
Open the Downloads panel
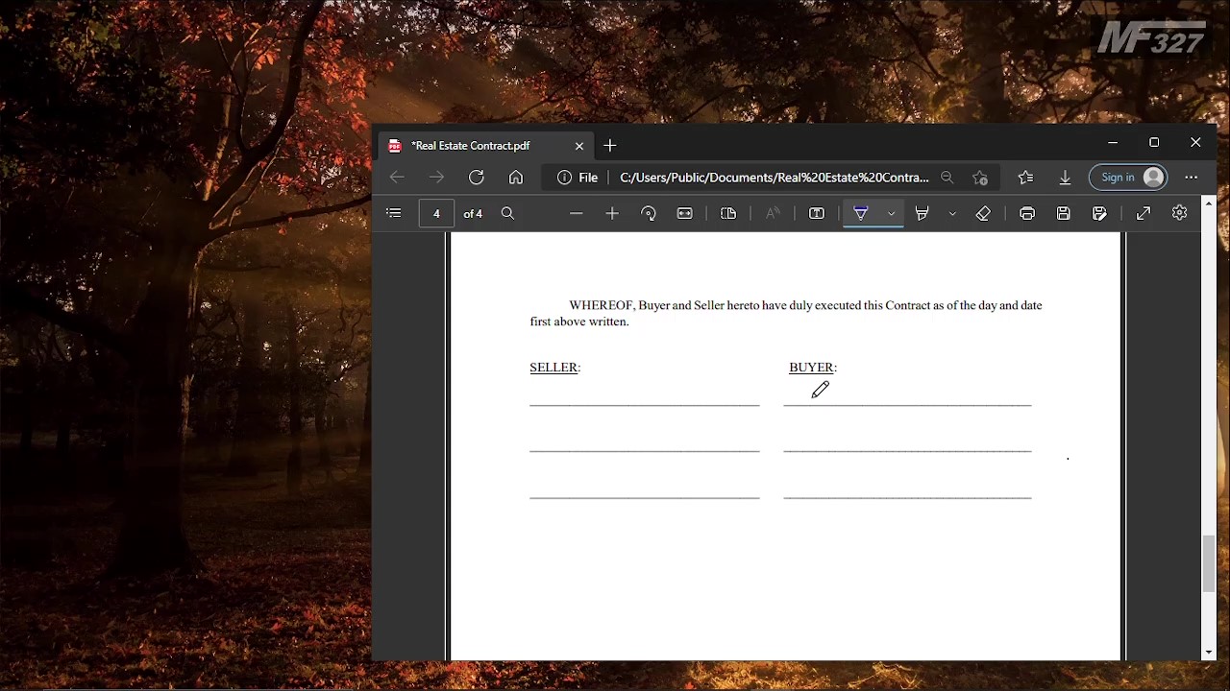click(x=1065, y=178)
